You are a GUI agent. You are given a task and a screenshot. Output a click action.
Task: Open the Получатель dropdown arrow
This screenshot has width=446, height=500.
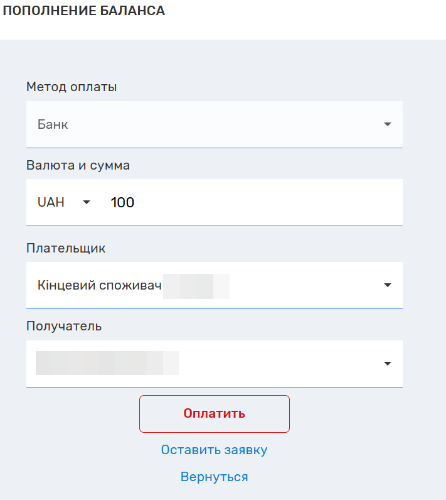click(x=387, y=364)
